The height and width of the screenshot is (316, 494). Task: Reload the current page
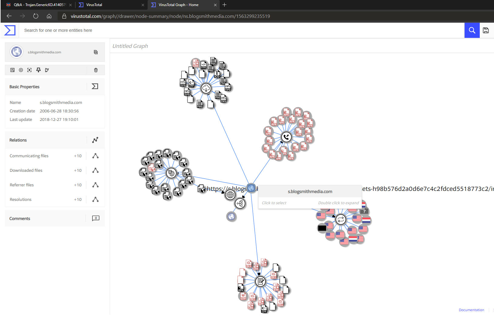pos(36,16)
